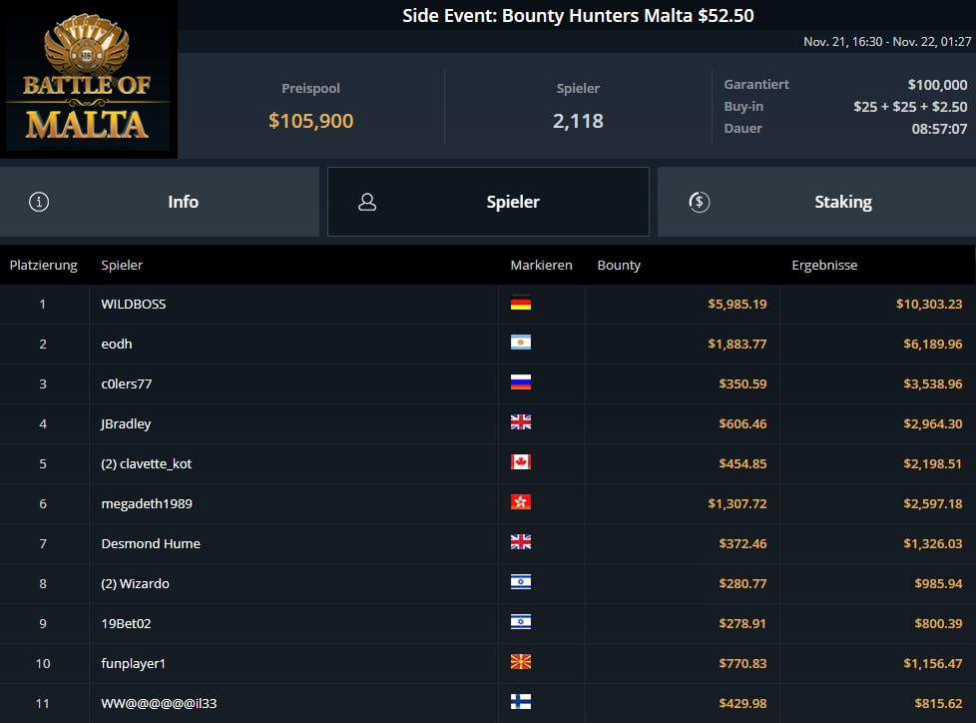Screen dimensions: 976x723
Task: Click the German flag for WILDBOSS
Action: [x=520, y=304]
